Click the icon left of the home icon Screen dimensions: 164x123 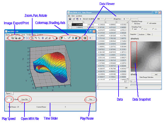pos(53,38)
